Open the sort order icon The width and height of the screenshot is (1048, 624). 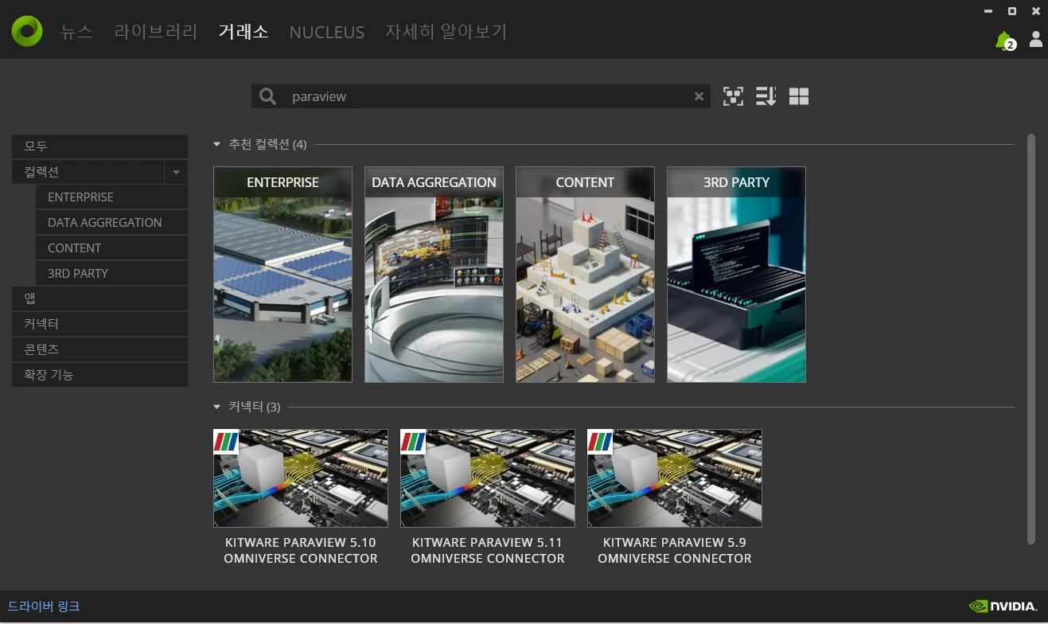766,96
